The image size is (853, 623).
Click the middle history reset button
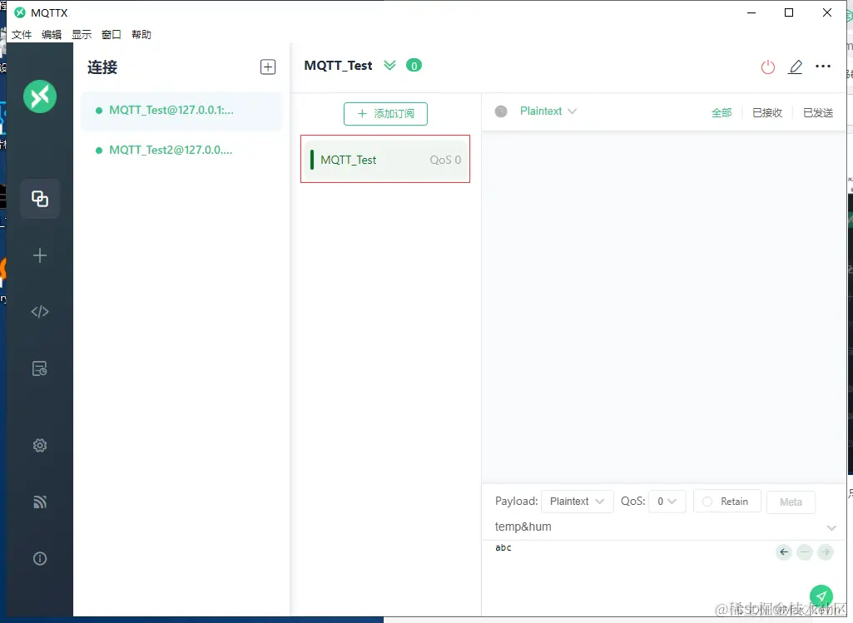coord(805,552)
